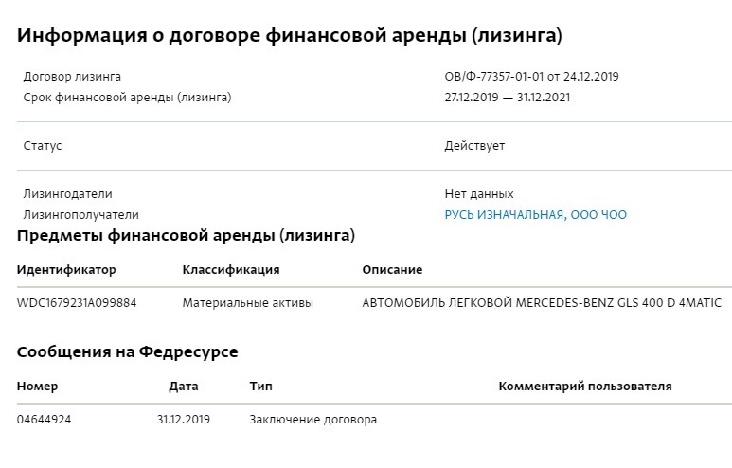
Task: Click the Номер column header
Action: (37, 387)
